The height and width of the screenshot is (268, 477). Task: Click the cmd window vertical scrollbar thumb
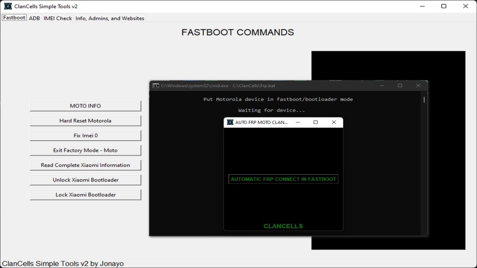pos(424,99)
